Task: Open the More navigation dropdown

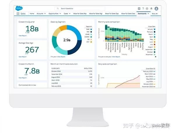Action: pos(155,14)
